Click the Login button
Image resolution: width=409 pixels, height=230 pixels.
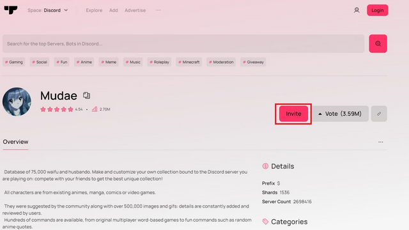click(378, 10)
